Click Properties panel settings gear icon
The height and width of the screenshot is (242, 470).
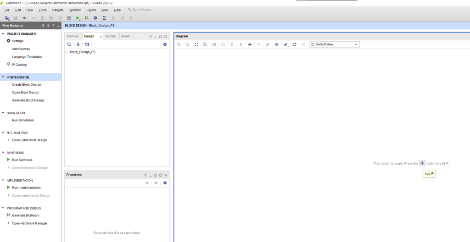(165, 183)
